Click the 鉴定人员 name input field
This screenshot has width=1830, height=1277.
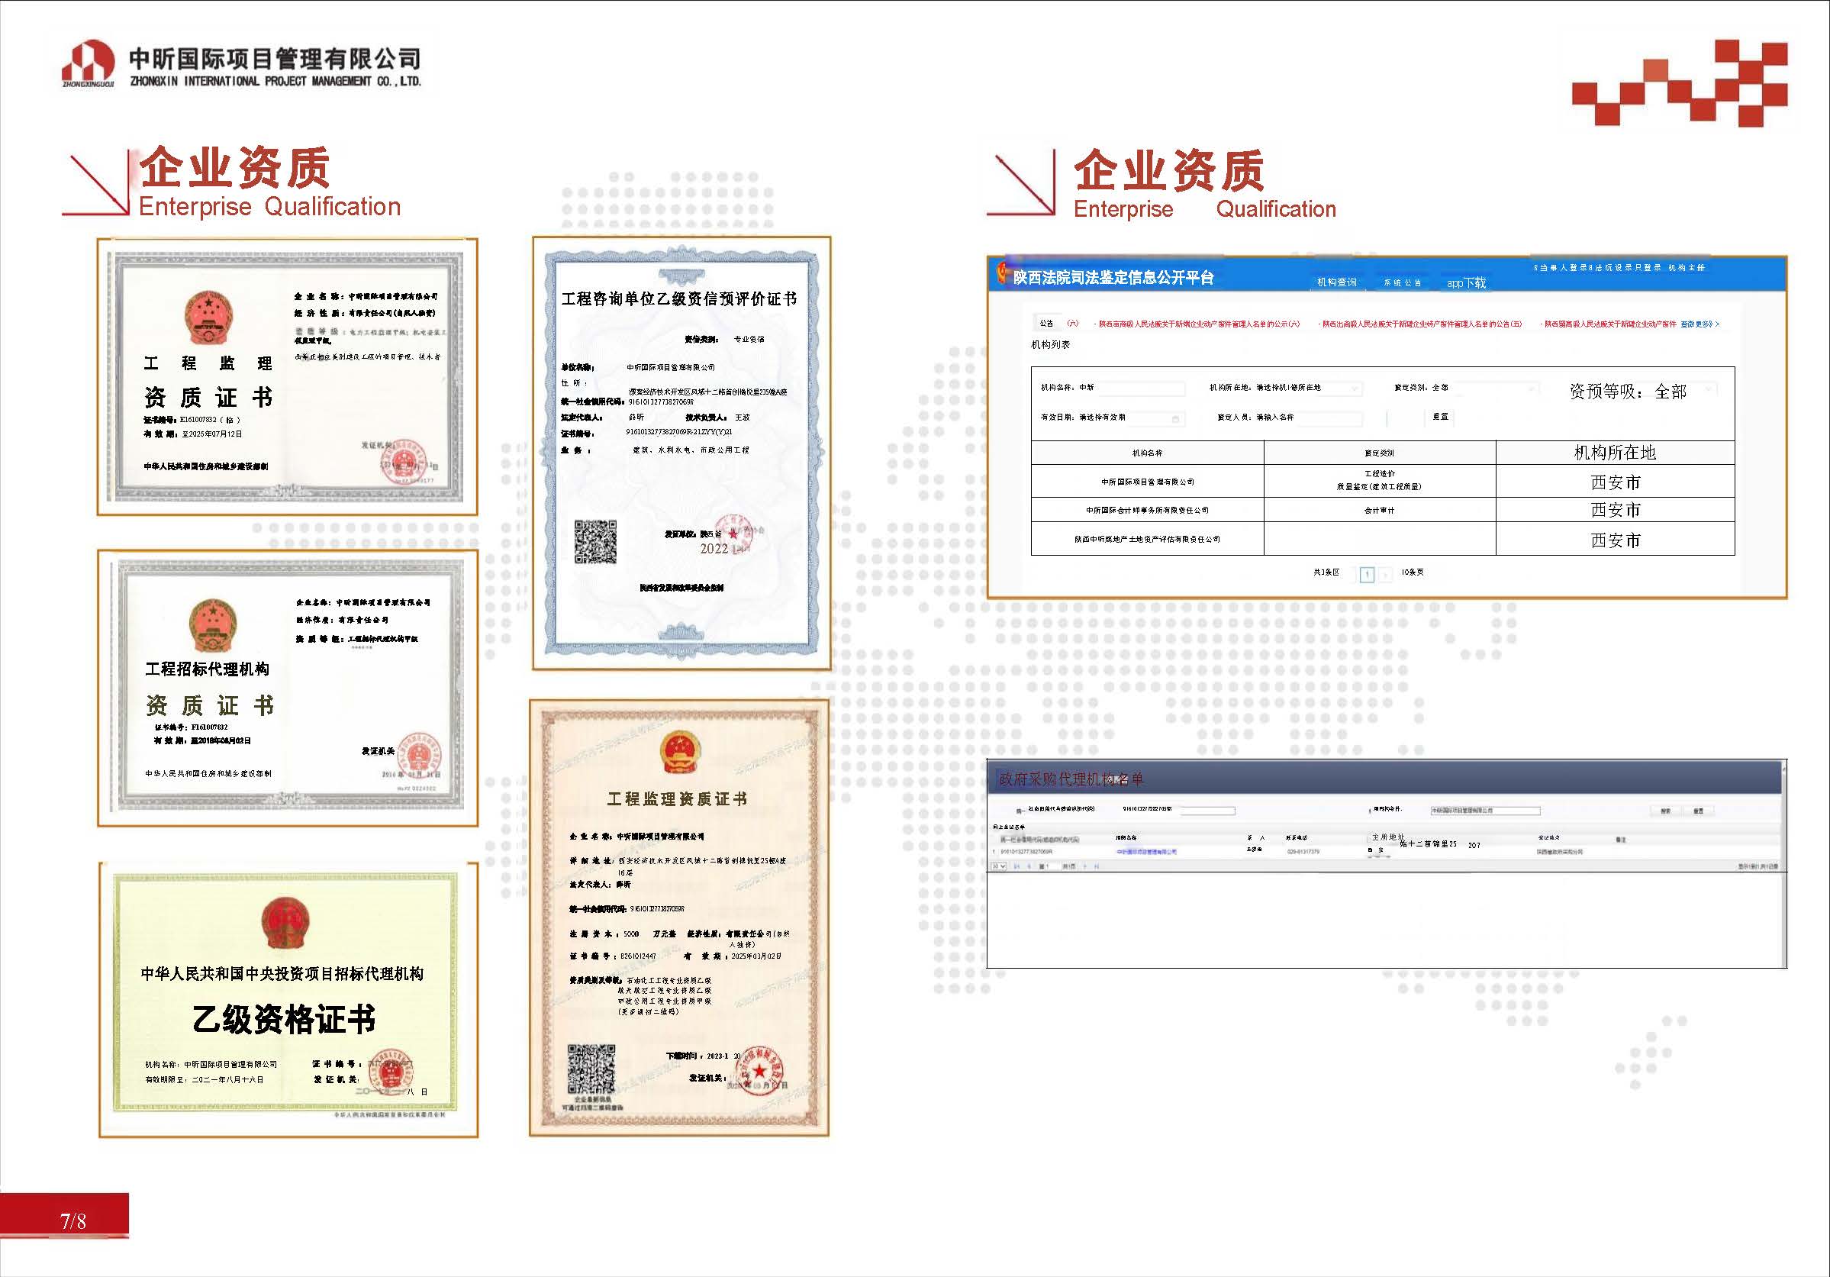click(x=1308, y=418)
